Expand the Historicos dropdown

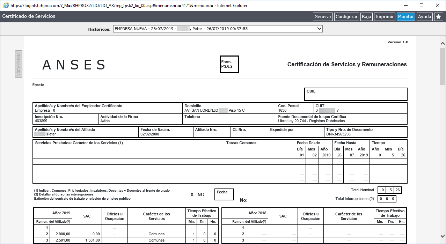tap(218, 29)
